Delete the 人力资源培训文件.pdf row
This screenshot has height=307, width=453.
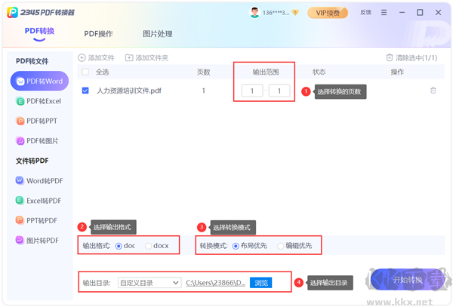433,91
